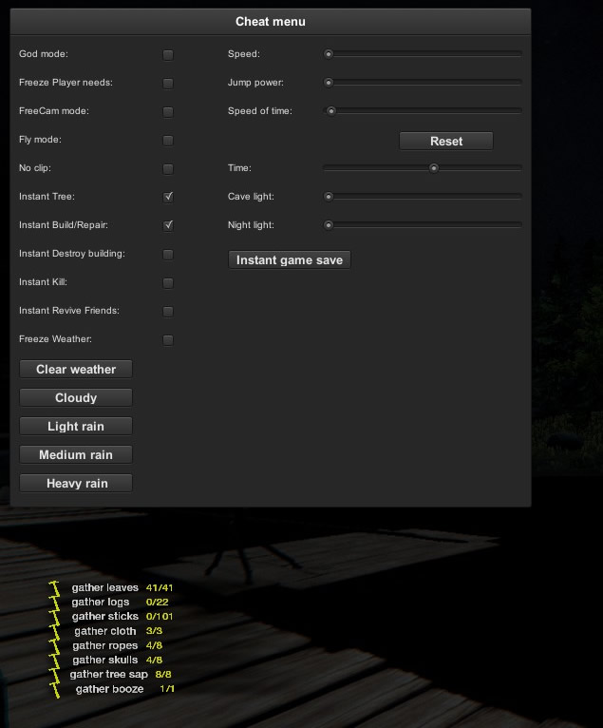Click the 0/101 sticks count
The image size is (603, 728).
160,616
